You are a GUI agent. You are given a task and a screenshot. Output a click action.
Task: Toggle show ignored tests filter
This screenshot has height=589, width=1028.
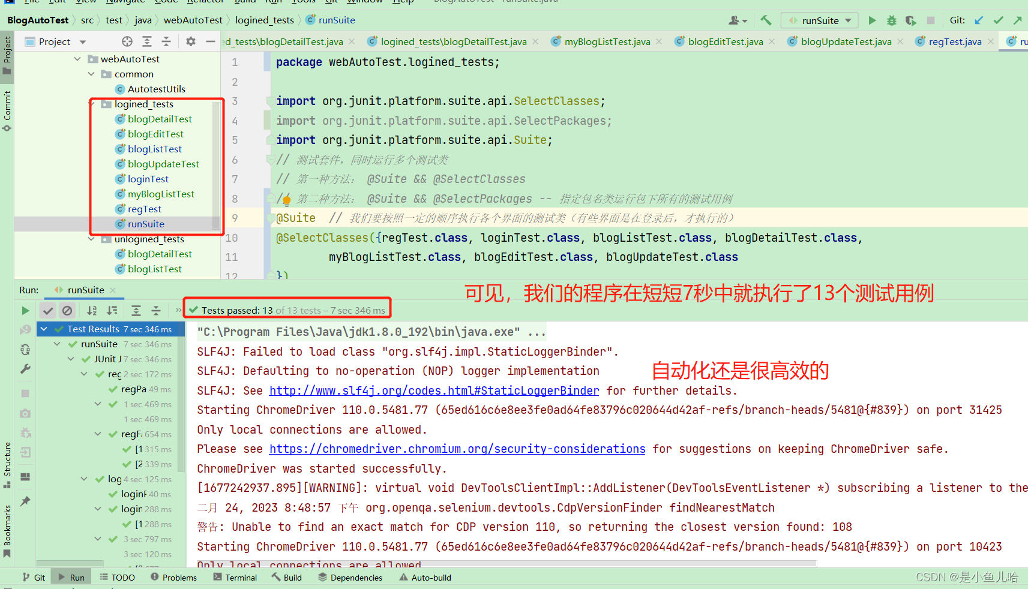[67, 310]
